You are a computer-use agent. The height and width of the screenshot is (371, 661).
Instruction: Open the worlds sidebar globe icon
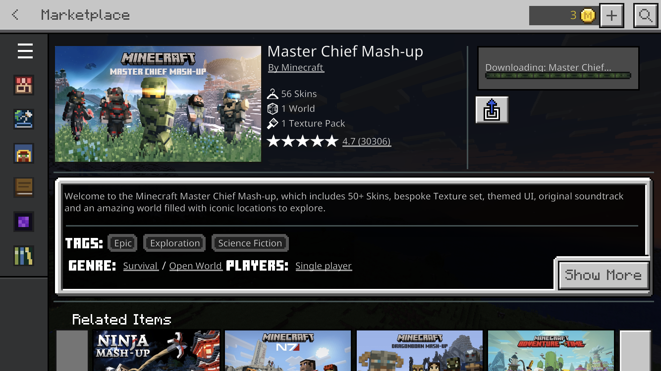pyautogui.click(x=24, y=119)
